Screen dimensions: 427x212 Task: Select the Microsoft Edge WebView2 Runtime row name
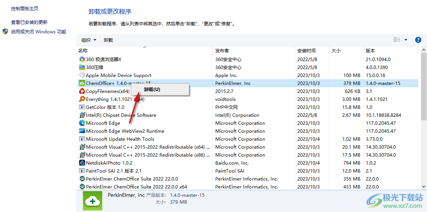pyautogui.click(x=125, y=131)
